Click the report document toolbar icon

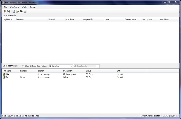[25, 11]
